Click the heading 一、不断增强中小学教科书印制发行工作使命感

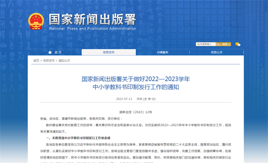click(x=78, y=138)
